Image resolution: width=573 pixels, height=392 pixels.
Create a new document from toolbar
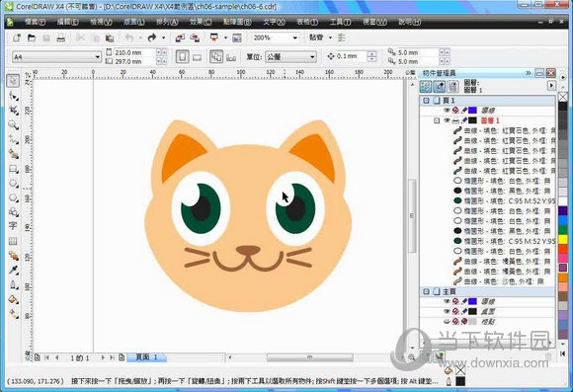pos(17,38)
